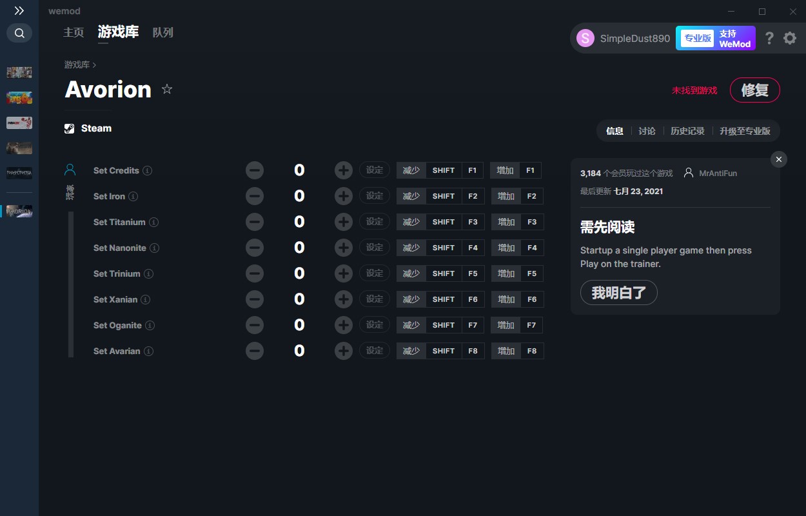
Task: Select 升级至专业版 upgrade tab
Action: pos(745,131)
